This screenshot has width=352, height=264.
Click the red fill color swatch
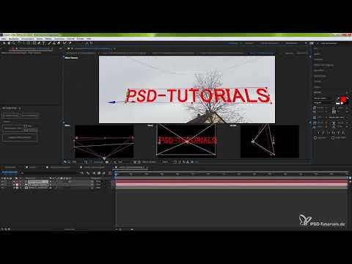[x=343, y=99]
